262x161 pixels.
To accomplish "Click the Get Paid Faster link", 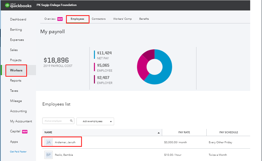I will click(x=18, y=152).
